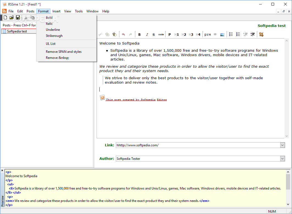
Task: Open the Window menu
Action: (x=92, y=11)
